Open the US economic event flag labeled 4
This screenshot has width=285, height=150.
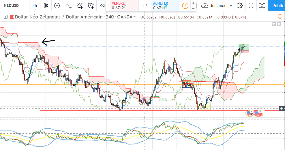point(258,113)
